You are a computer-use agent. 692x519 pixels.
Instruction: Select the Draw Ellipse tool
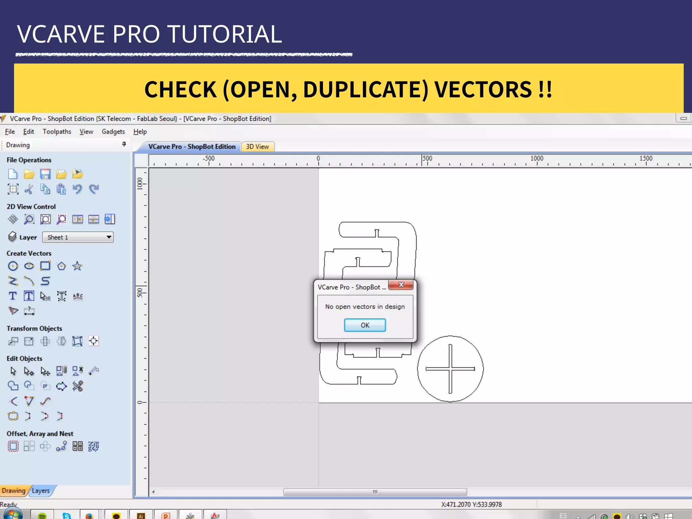tap(29, 266)
